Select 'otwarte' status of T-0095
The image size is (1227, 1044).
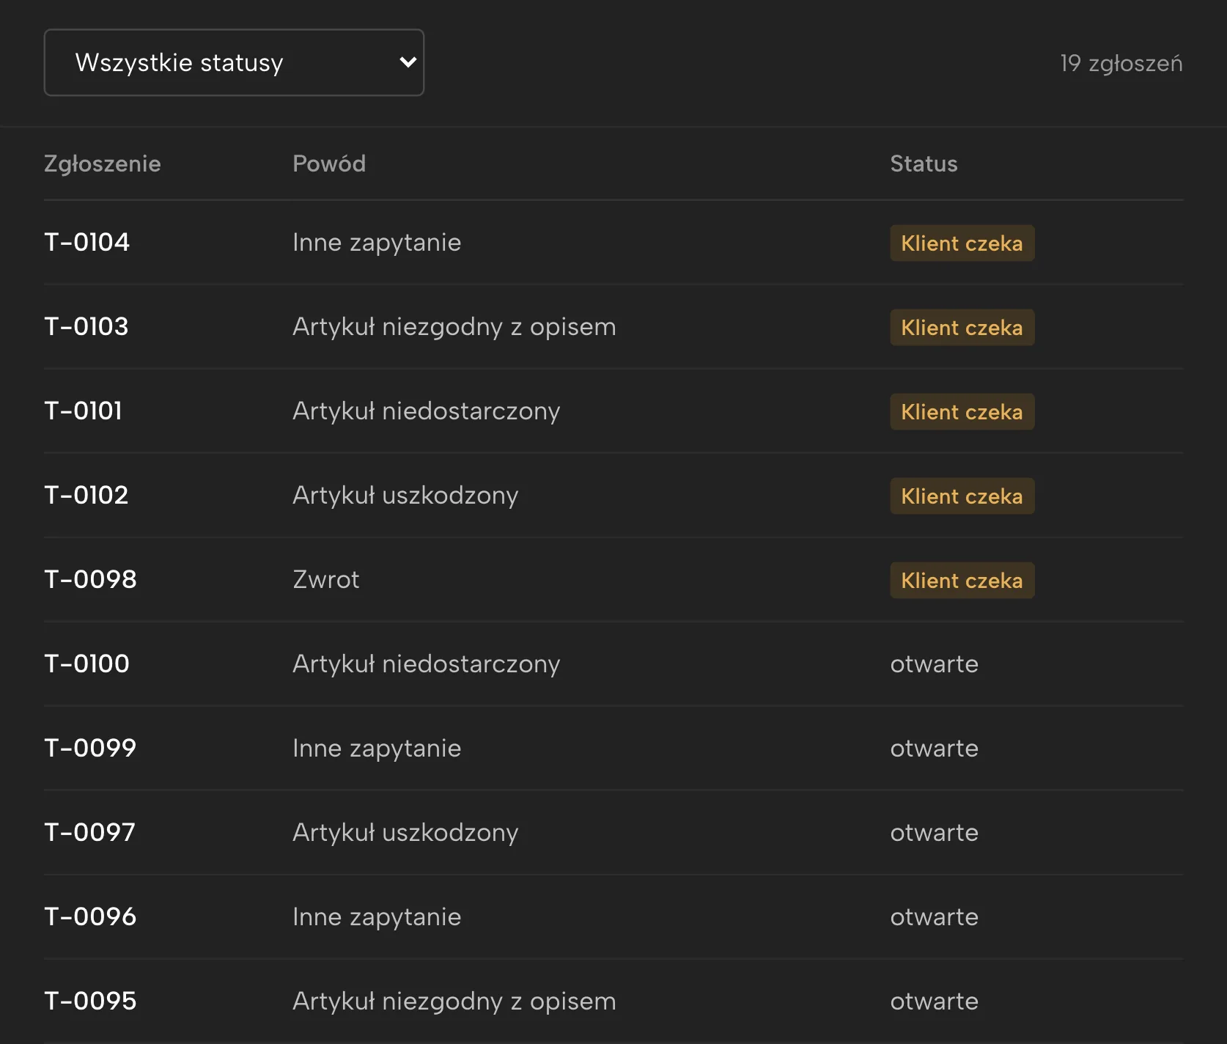[934, 1001]
